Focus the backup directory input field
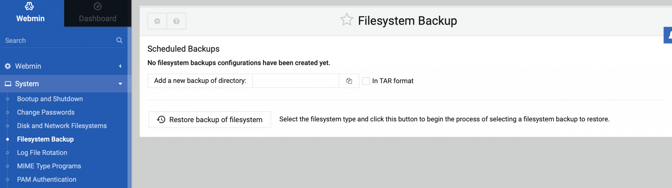This screenshot has height=188, width=672. pyautogui.click(x=296, y=81)
